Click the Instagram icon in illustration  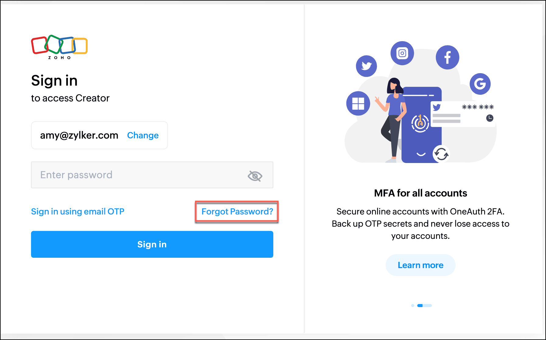(x=402, y=53)
